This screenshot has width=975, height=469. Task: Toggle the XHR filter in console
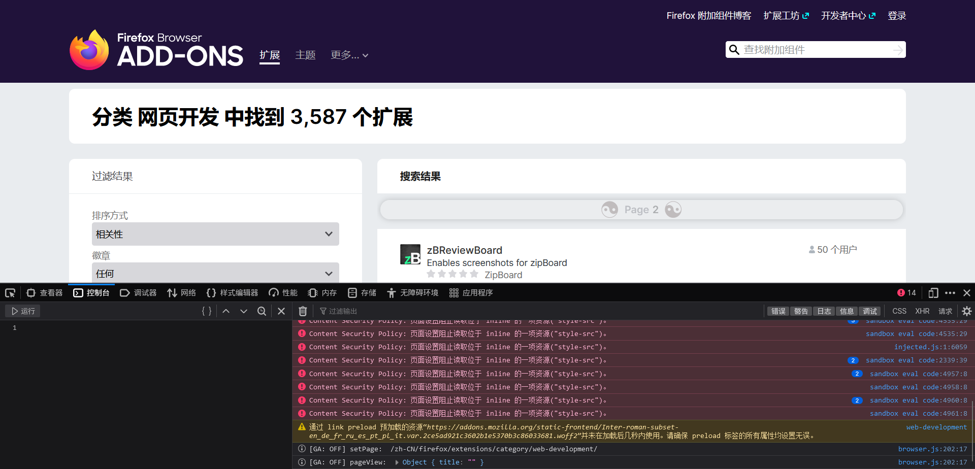(922, 311)
